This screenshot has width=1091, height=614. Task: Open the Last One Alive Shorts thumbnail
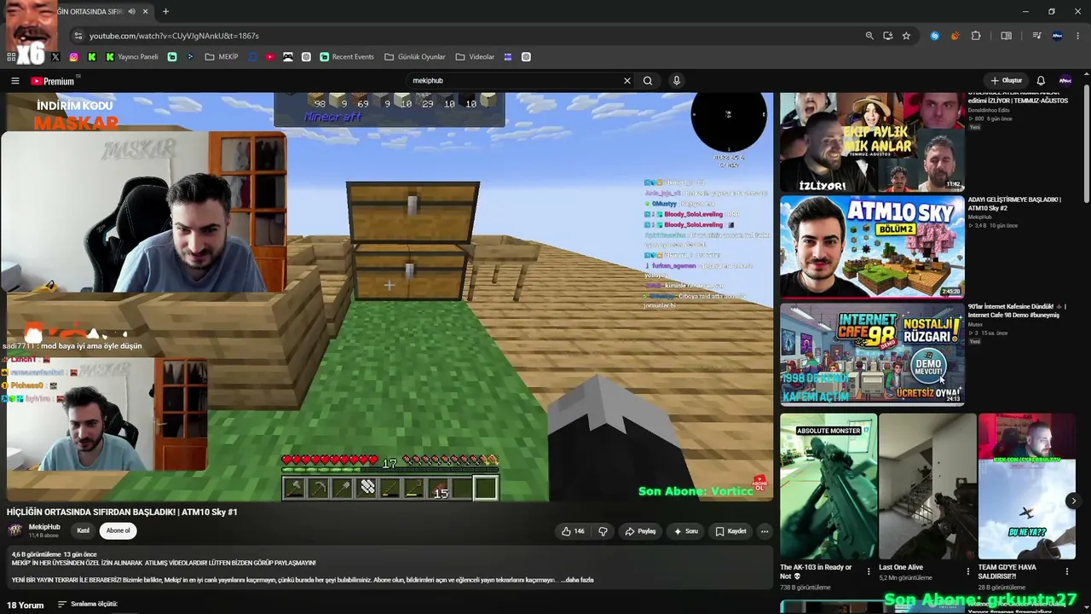927,486
